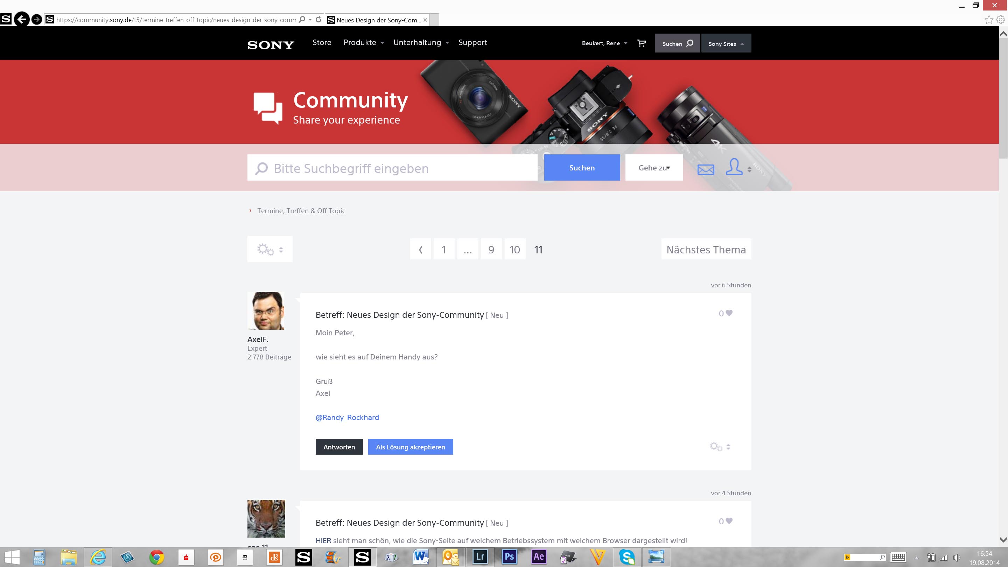Click the Antworten button
1008x567 pixels.
click(x=339, y=447)
